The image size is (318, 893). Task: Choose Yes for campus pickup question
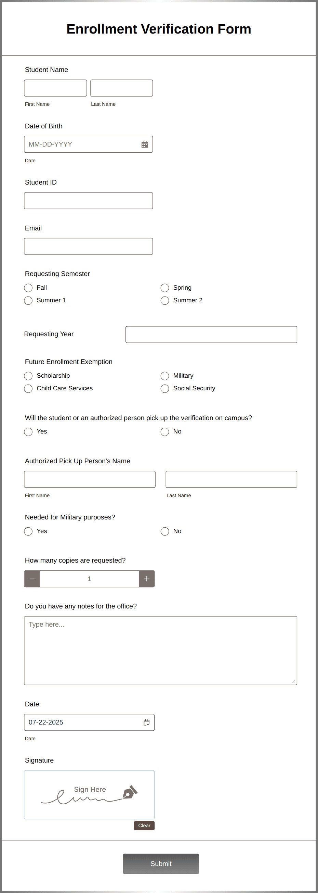pos(28,431)
